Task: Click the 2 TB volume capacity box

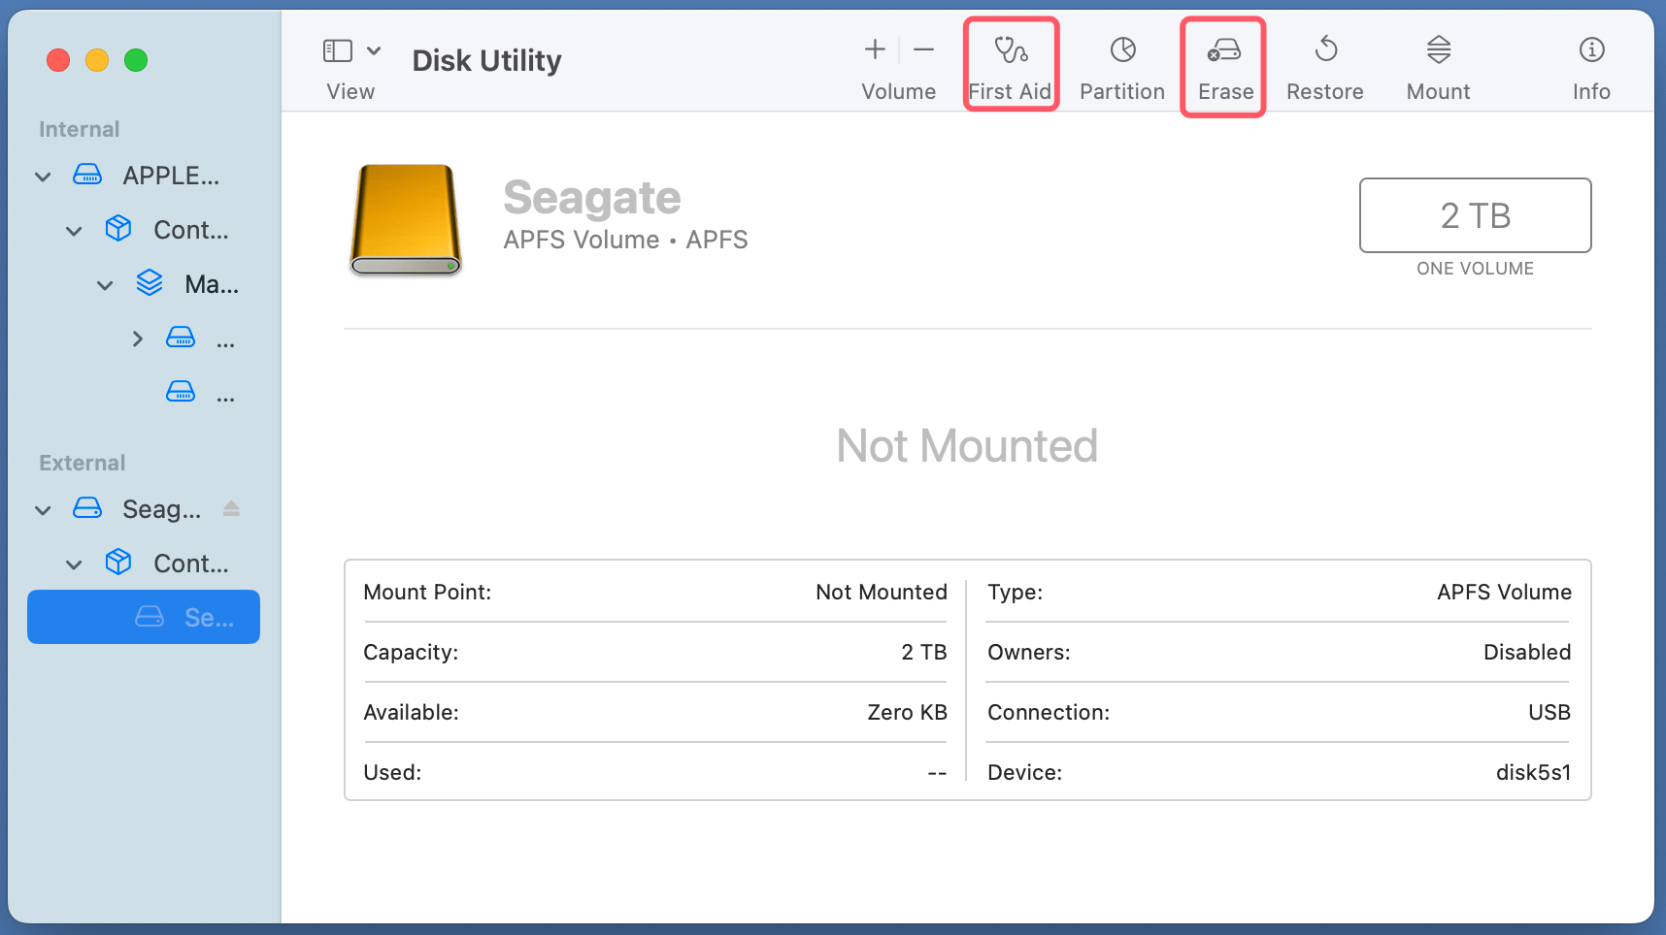Action: 1474,215
